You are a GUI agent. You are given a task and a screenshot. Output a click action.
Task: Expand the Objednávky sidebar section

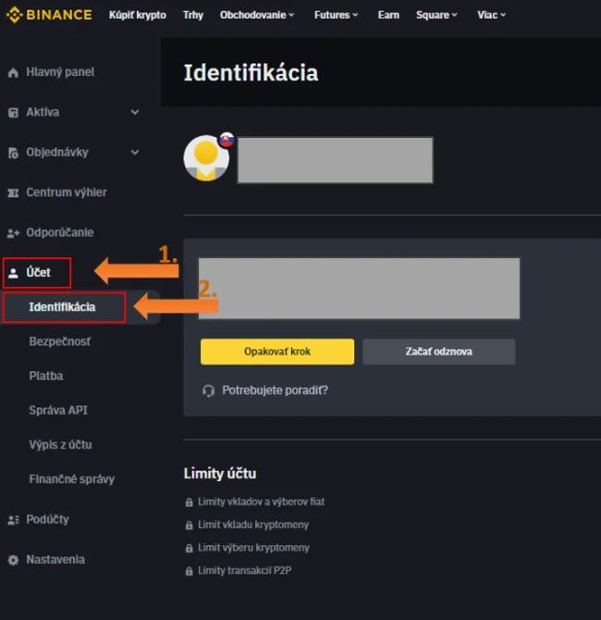pyautogui.click(x=135, y=153)
